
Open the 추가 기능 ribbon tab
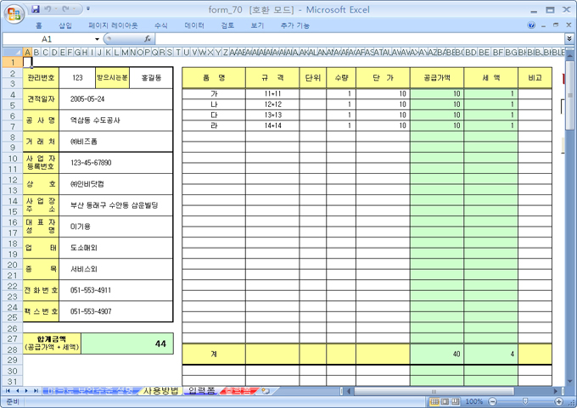click(x=294, y=25)
